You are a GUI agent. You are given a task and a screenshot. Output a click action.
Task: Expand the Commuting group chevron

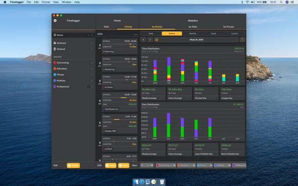92,62
